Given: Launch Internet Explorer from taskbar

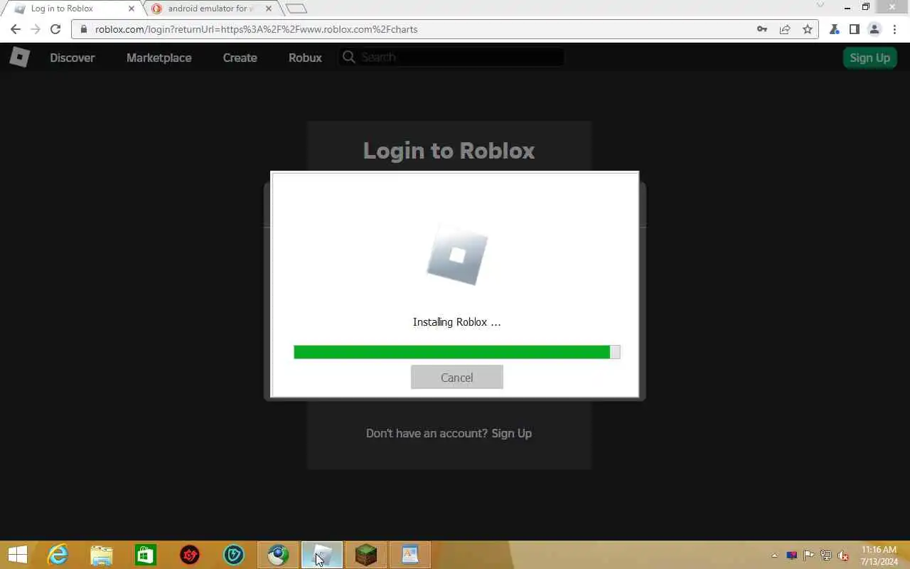Looking at the screenshot, I should (x=58, y=555).
